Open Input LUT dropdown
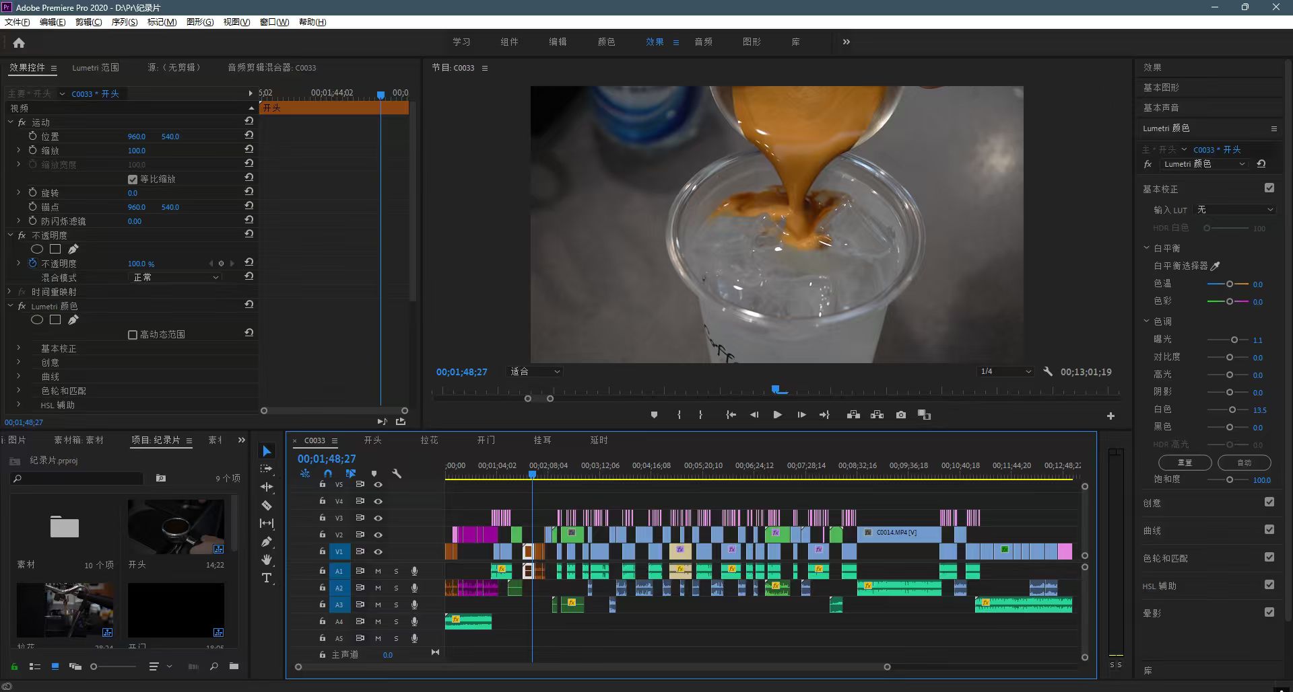Viewport: 1293px width, 692px height. coord(1235,210)
